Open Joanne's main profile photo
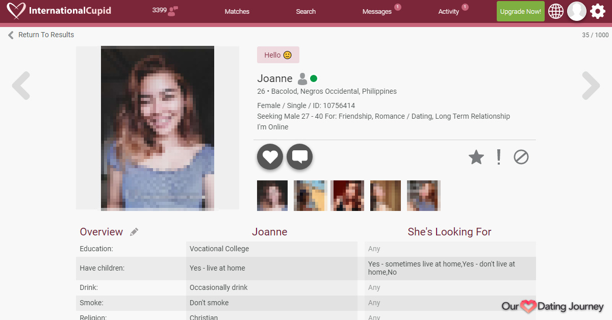Image resolution: width=612 pixels, height=320 pixels. [158, 128]
